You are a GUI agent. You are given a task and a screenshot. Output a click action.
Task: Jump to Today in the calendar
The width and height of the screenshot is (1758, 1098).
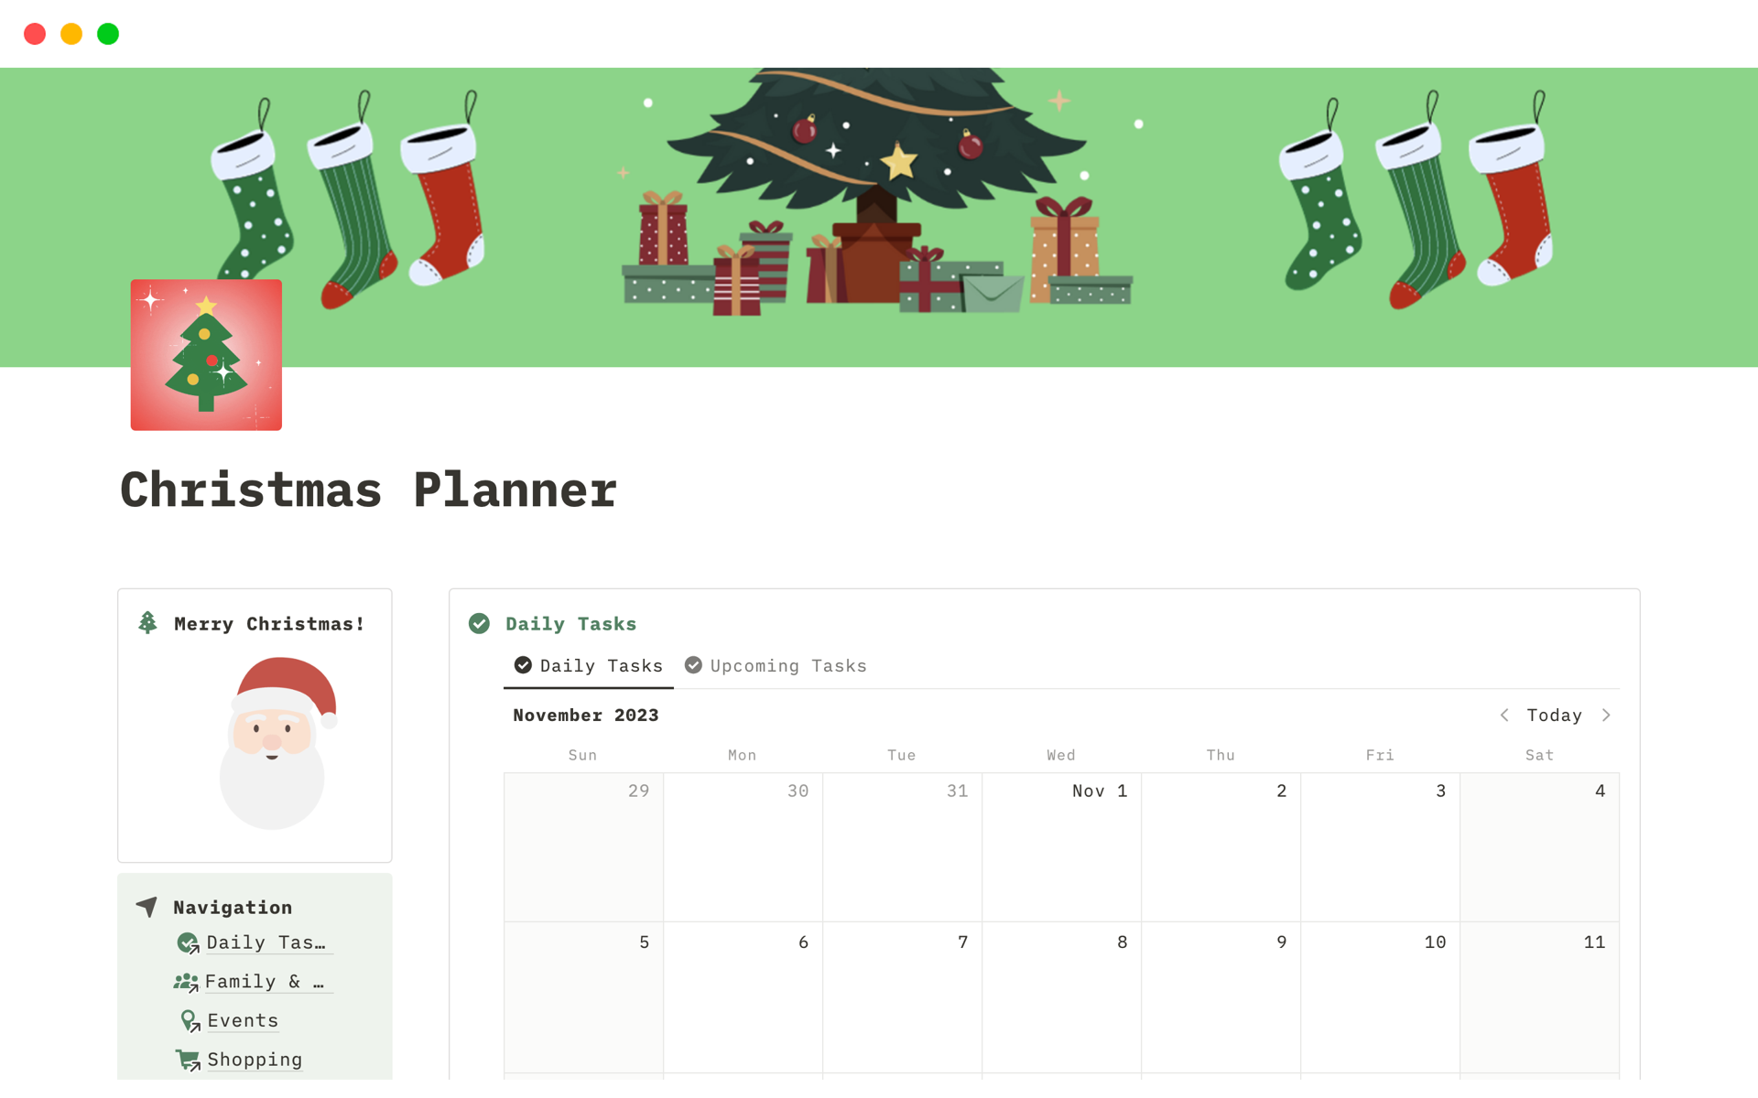(x=1554, y=716)
